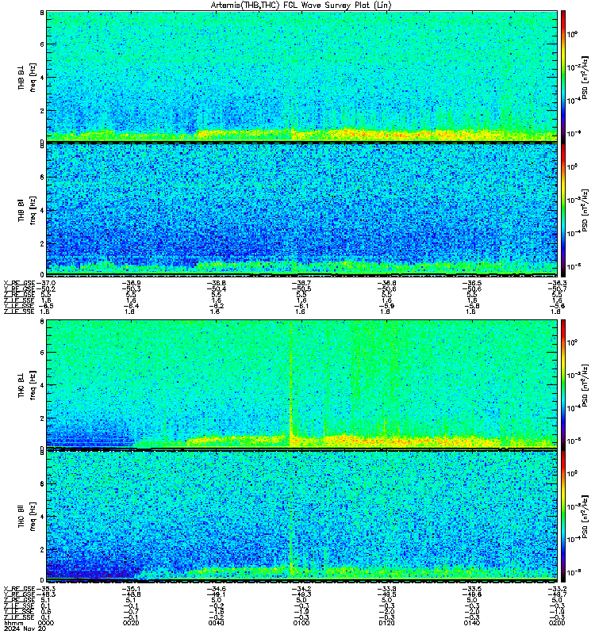Click the Y_RE_GSE row label under THC panels

tap(19, 594)
